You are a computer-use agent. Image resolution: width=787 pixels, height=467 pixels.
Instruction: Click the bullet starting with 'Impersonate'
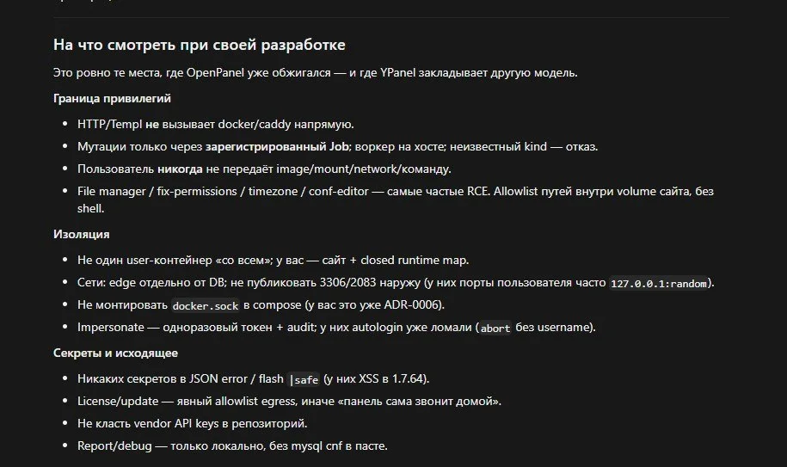[336, 328]
